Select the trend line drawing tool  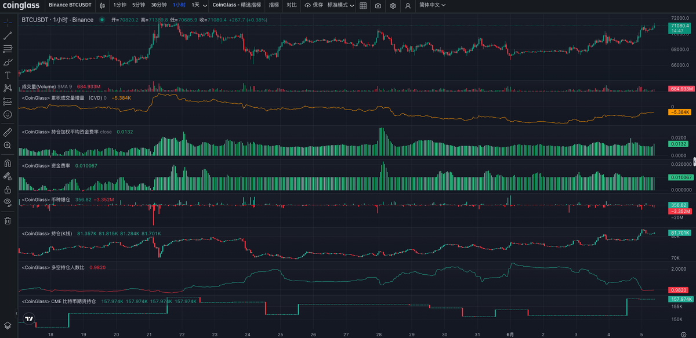tap(8, 35)
